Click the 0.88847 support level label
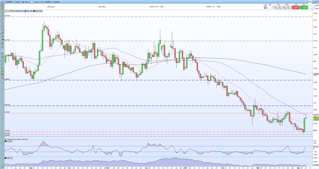 pyautogui.click(x=8, y=79)
